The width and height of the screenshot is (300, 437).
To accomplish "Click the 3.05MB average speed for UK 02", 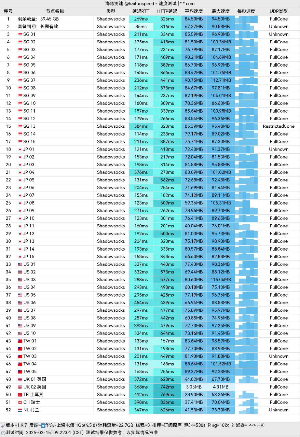I will (194, 387).
